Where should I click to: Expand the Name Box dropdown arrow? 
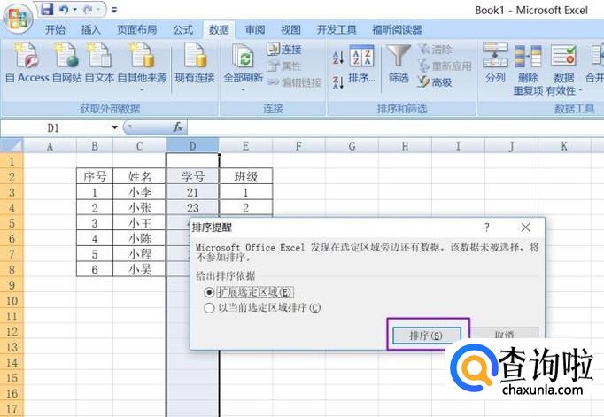coord(114,127)
